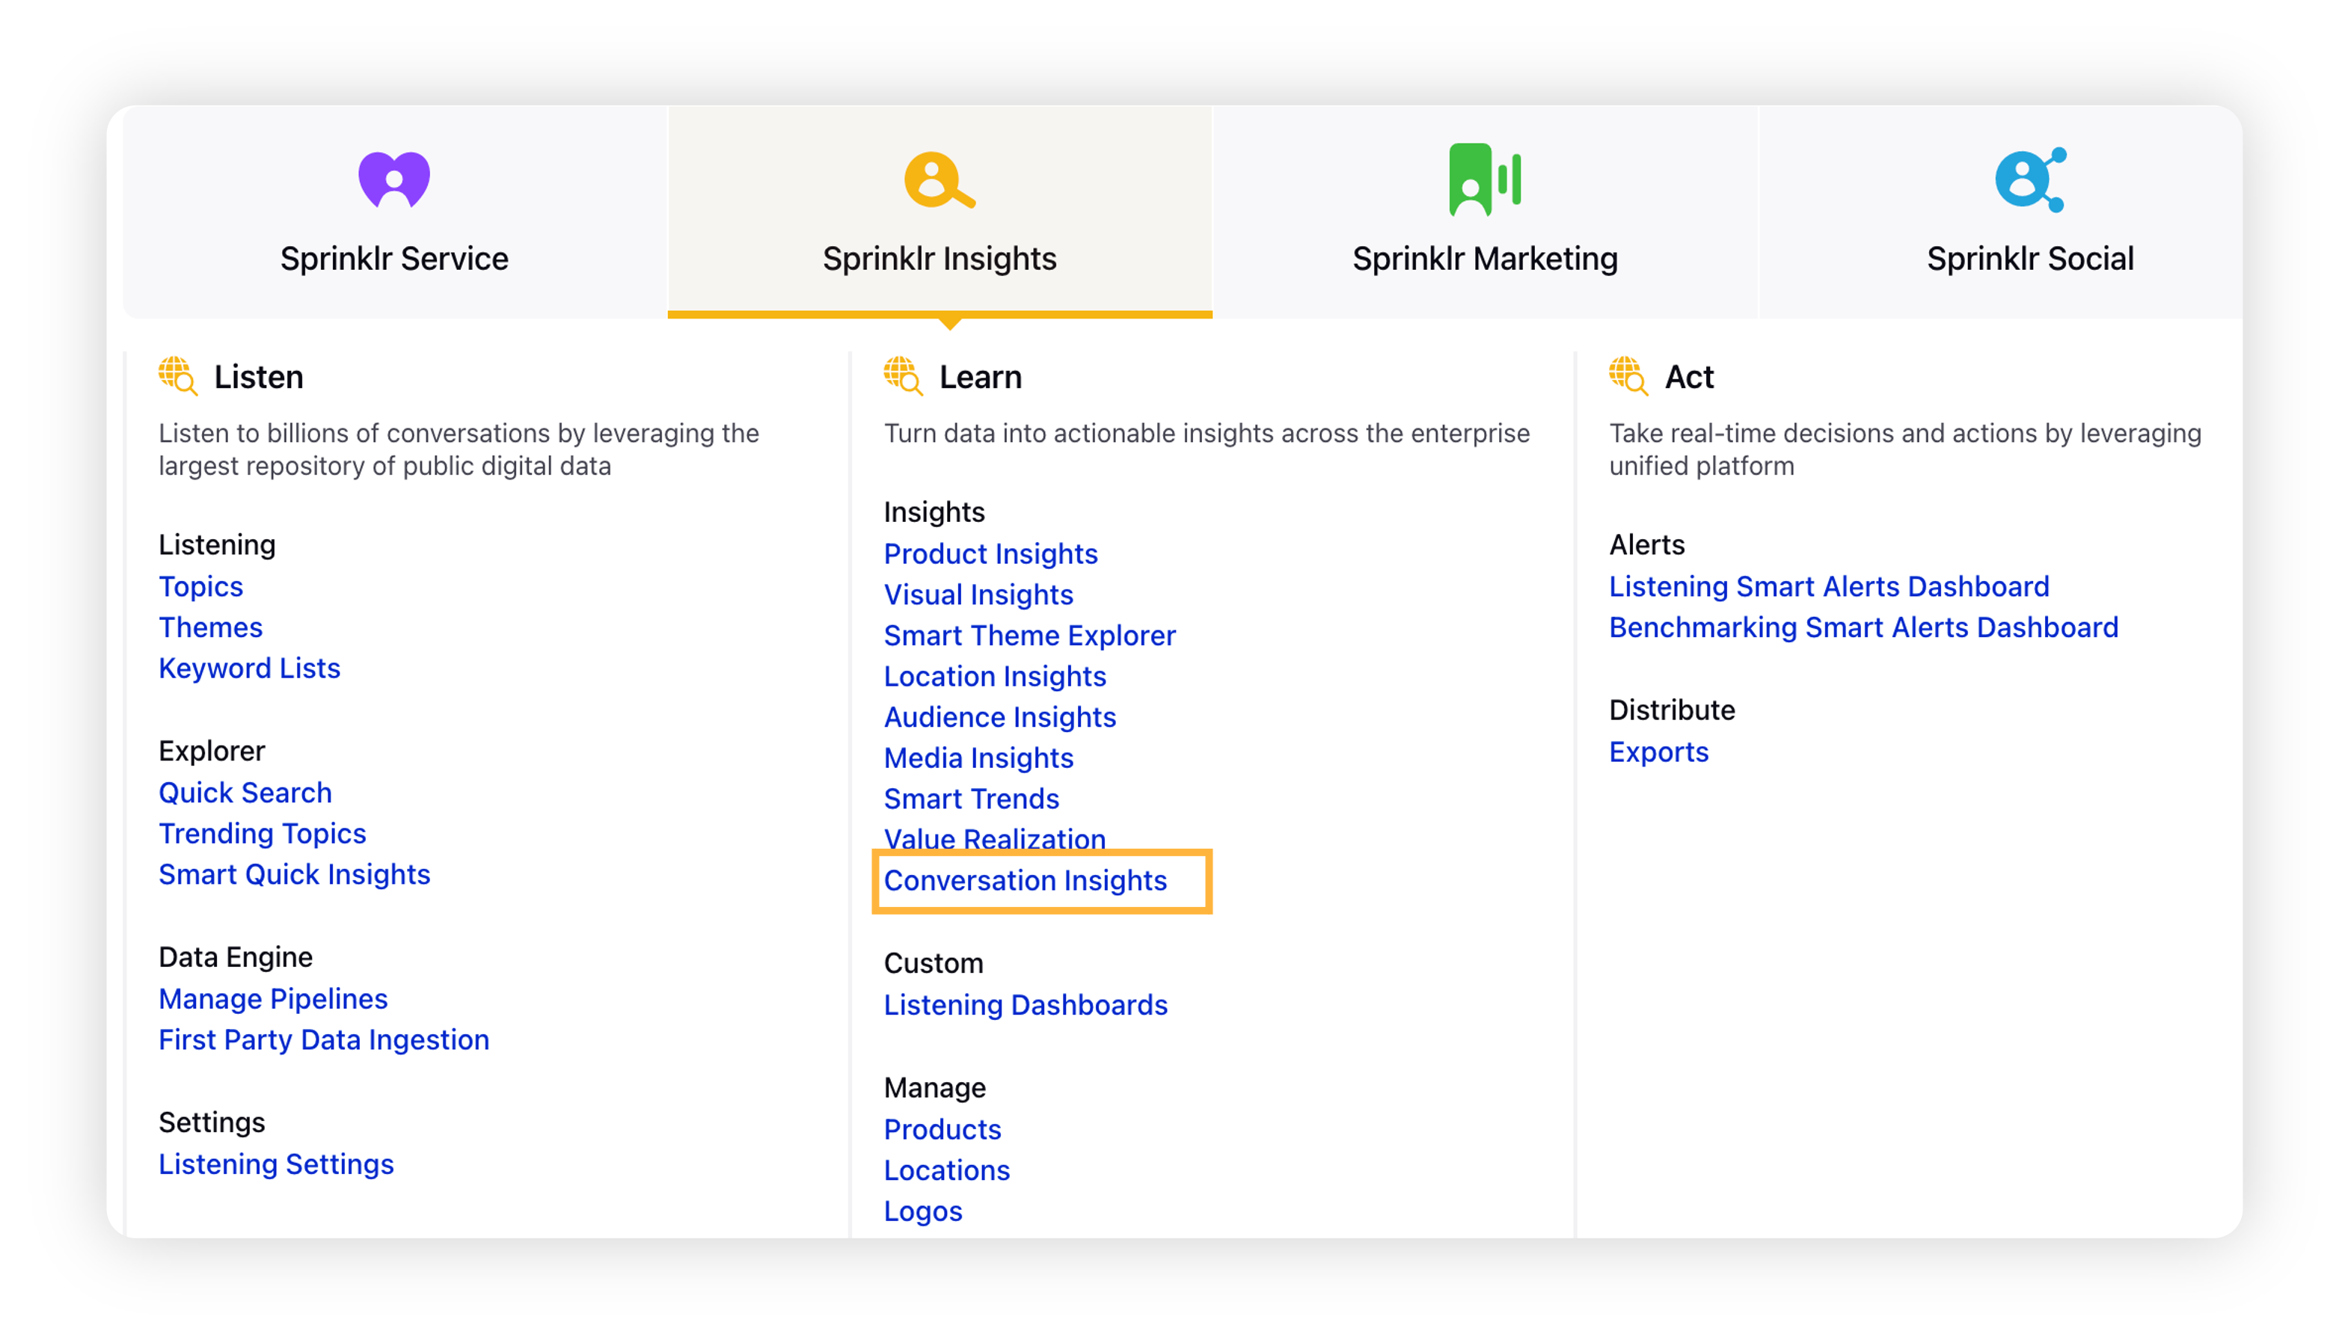2348x1343 pixels.
Task: Click the blue Sprinklr Social icon
Action: point(2029,180)
